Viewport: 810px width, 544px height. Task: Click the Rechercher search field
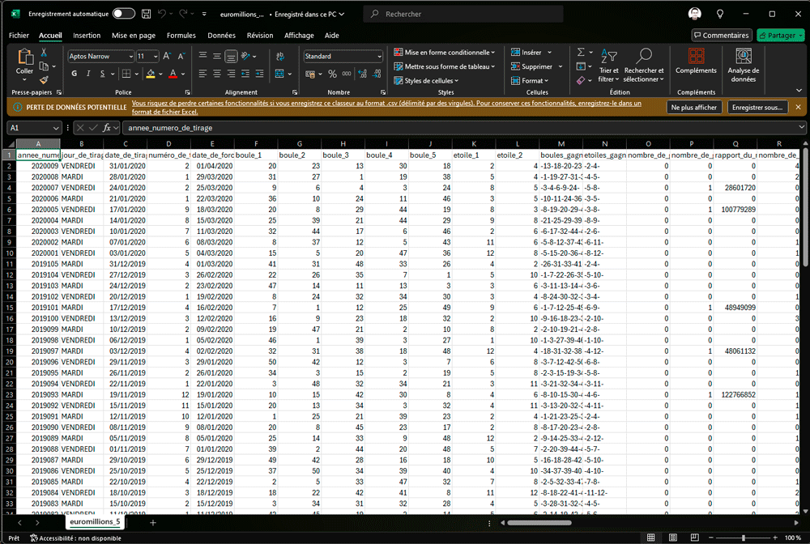click(463, 14)
